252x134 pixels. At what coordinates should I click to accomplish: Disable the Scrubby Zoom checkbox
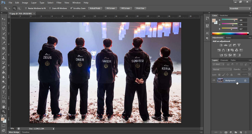[x=71, y=8]
